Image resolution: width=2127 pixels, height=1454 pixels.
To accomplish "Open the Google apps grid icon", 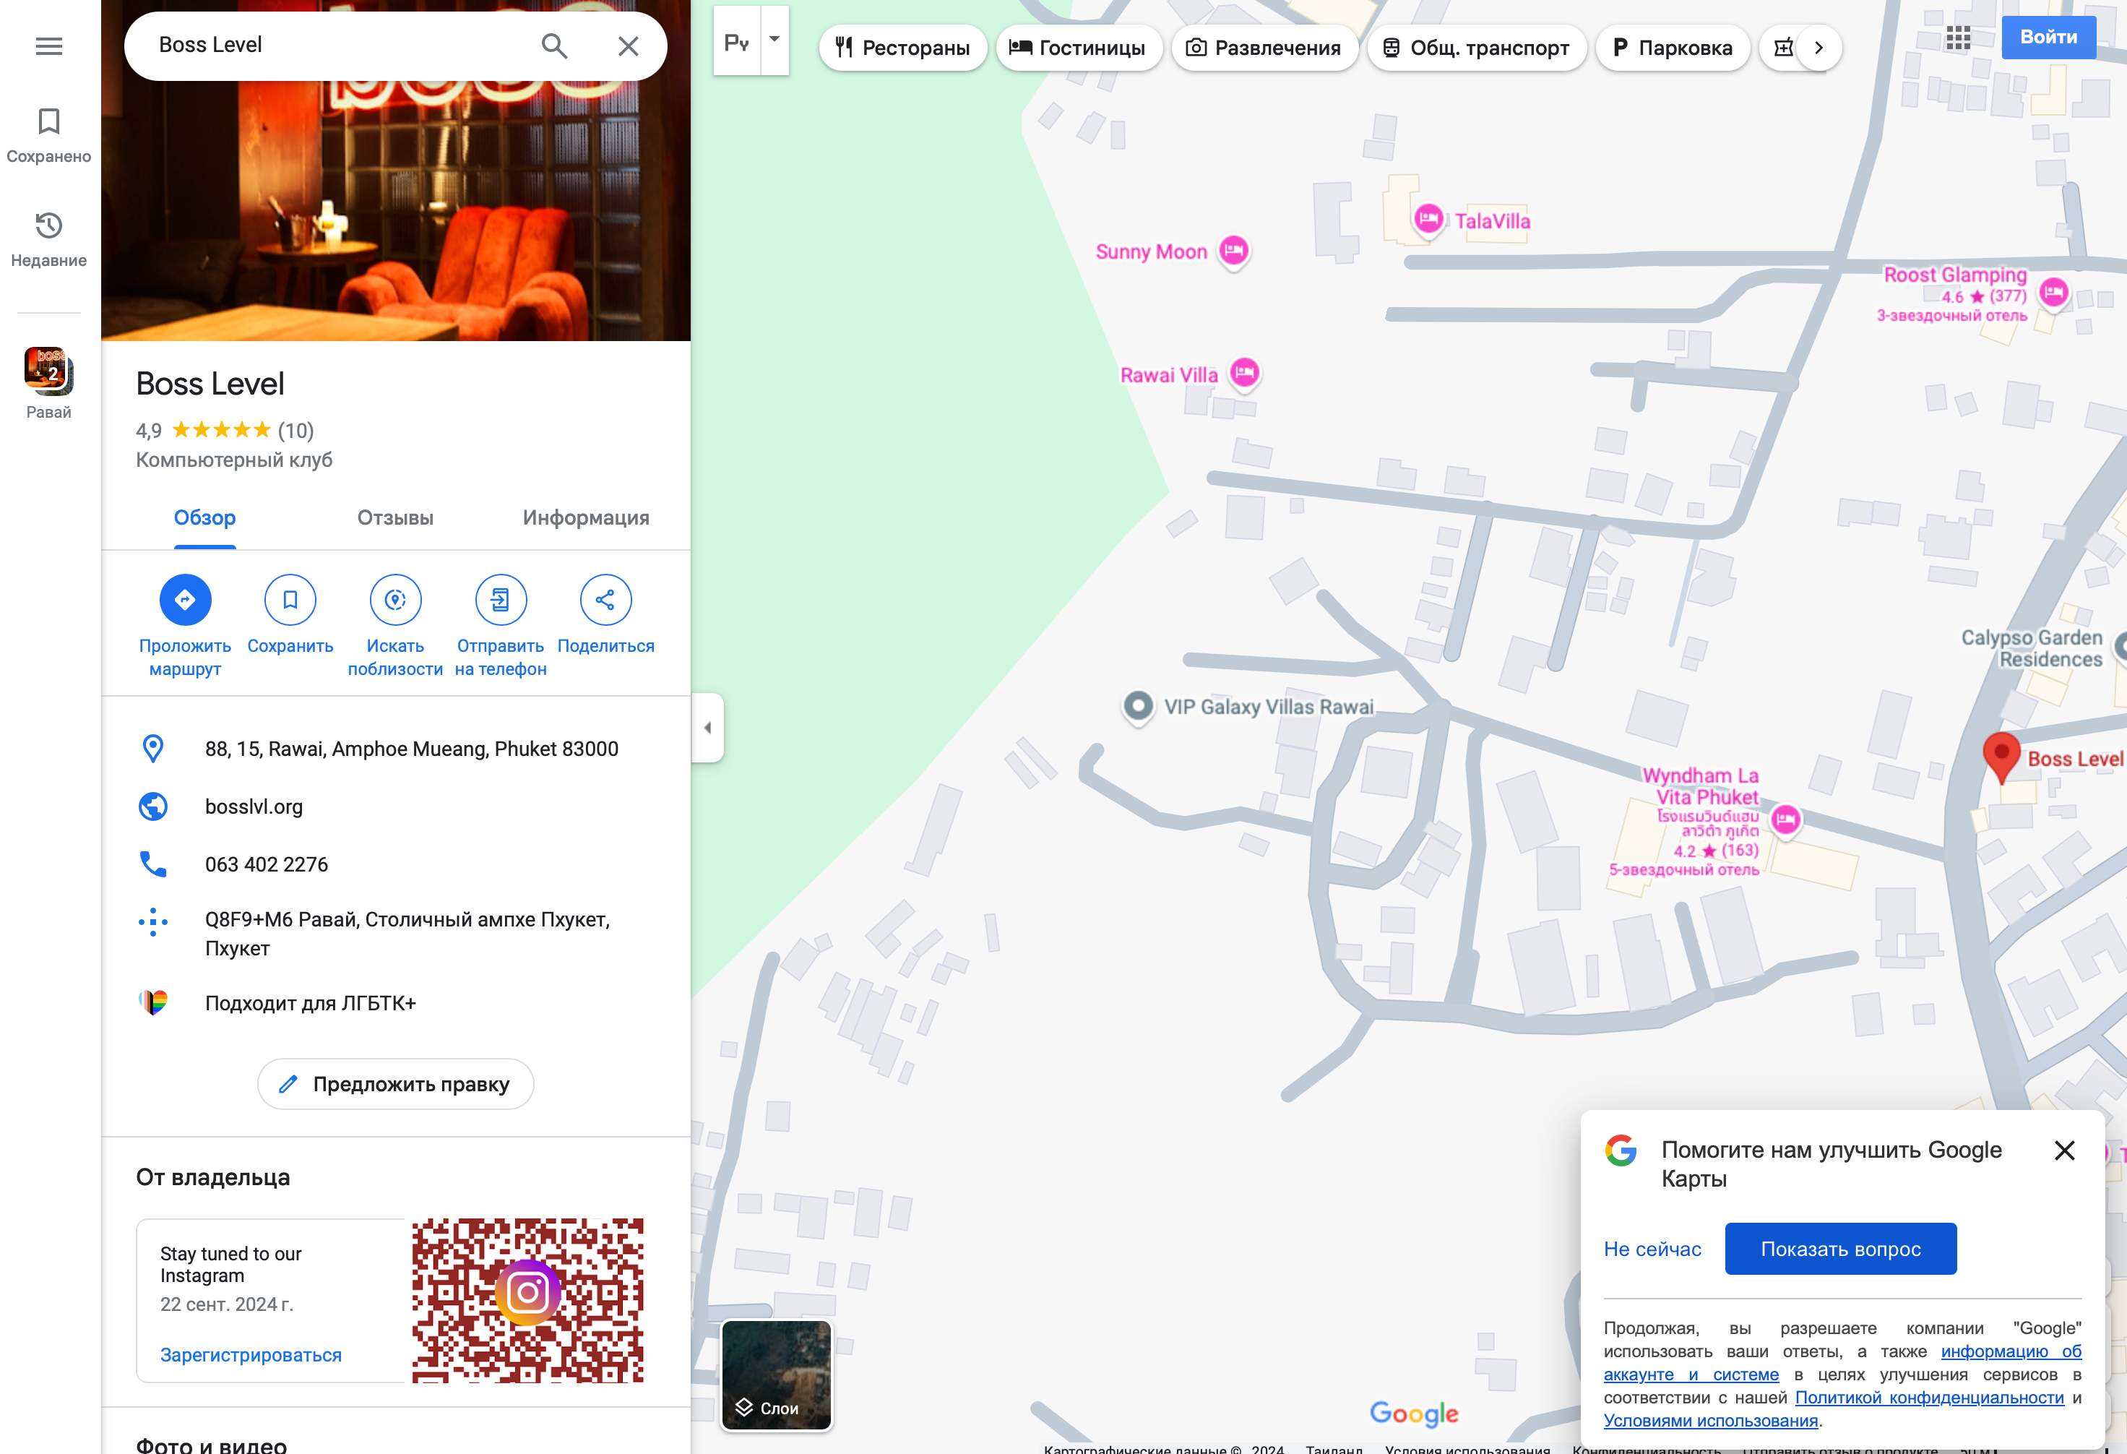I will 1958,38.
